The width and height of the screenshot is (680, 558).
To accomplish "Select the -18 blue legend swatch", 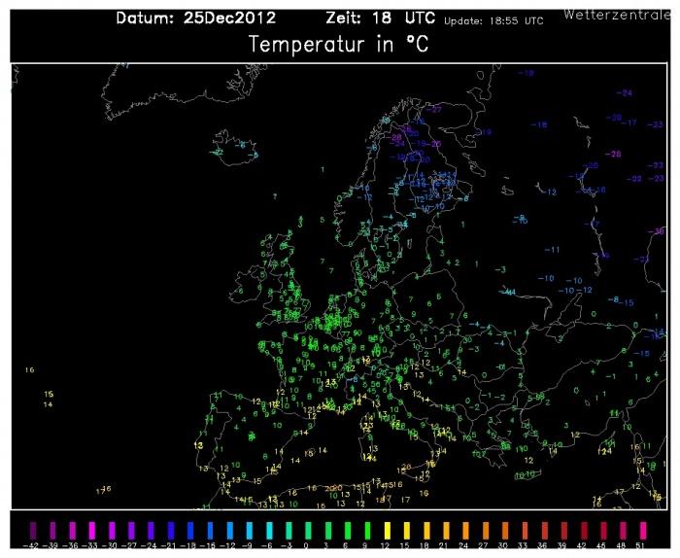I will click(x=191, y=530).
